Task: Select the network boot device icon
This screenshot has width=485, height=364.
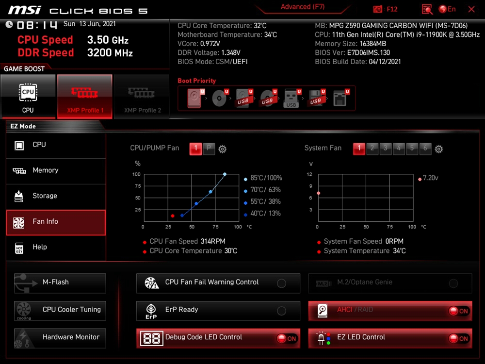Action: (x=340, y=98)
